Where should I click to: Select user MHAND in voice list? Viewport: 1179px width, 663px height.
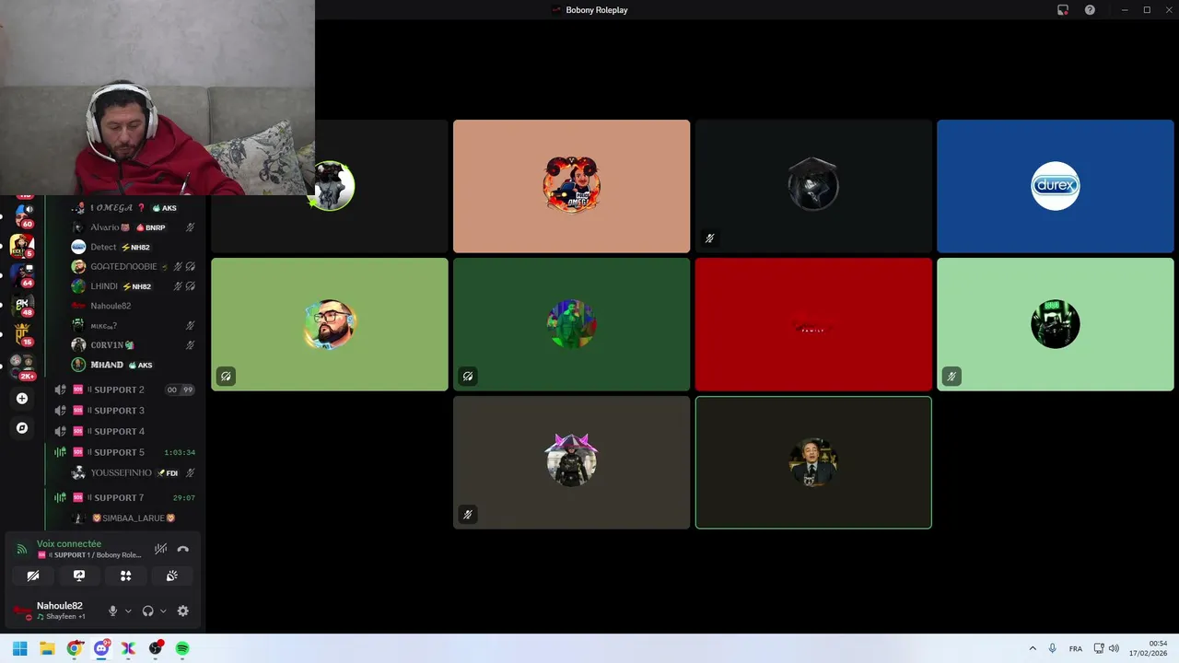click(x=134, y=365)
